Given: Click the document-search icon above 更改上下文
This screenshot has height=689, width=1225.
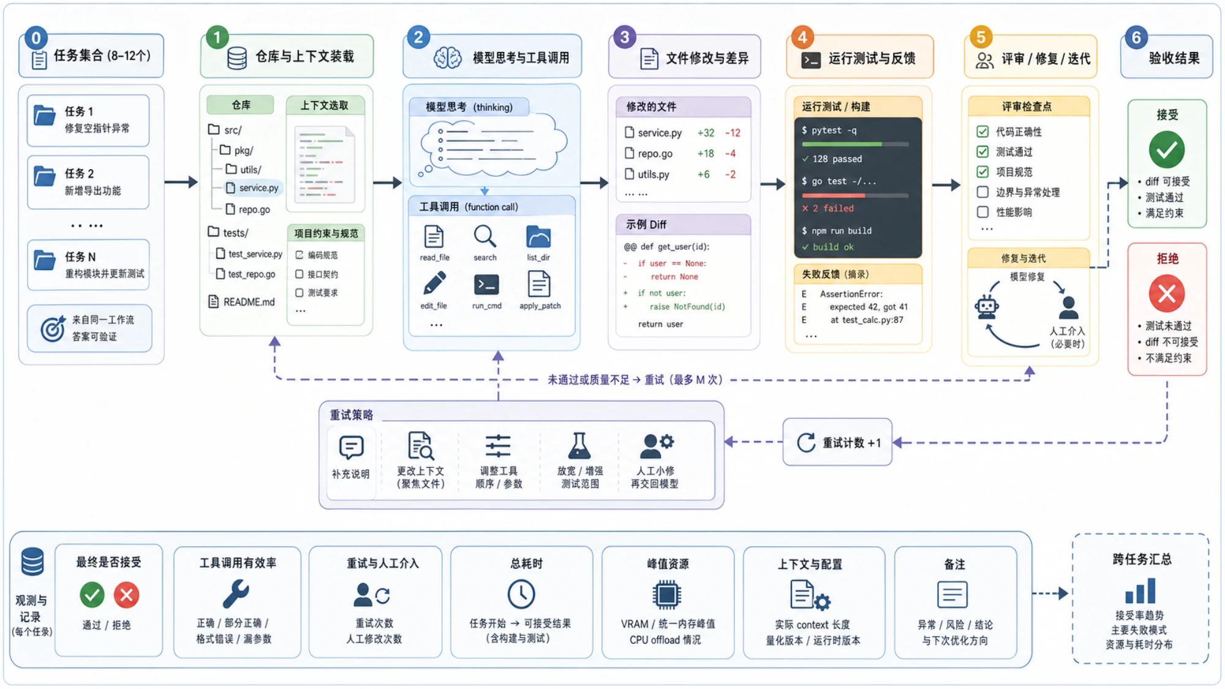Looking at the screenshot, I should (421, 446).
